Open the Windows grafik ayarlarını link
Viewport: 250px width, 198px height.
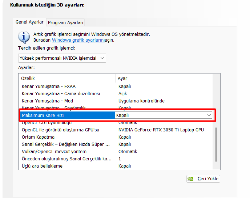[x=78, y=40]
